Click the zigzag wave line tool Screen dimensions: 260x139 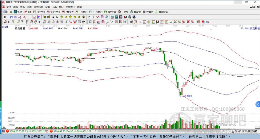(112, 22)
